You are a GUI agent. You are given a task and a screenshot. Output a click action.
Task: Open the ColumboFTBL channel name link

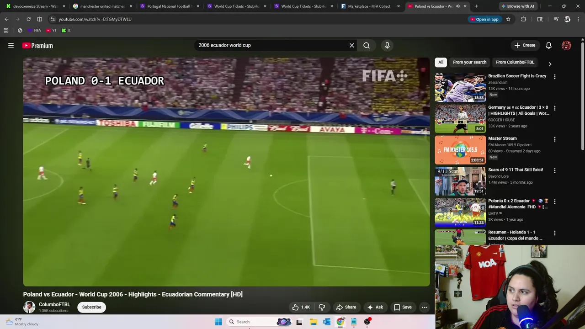pyautogui.click(x=54, y=304)
